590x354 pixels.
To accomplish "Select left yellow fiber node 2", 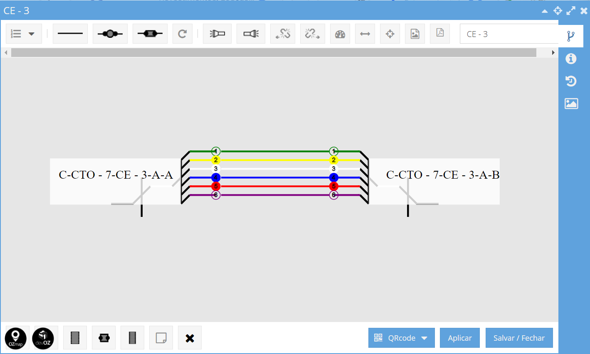I will click(215, 160).
